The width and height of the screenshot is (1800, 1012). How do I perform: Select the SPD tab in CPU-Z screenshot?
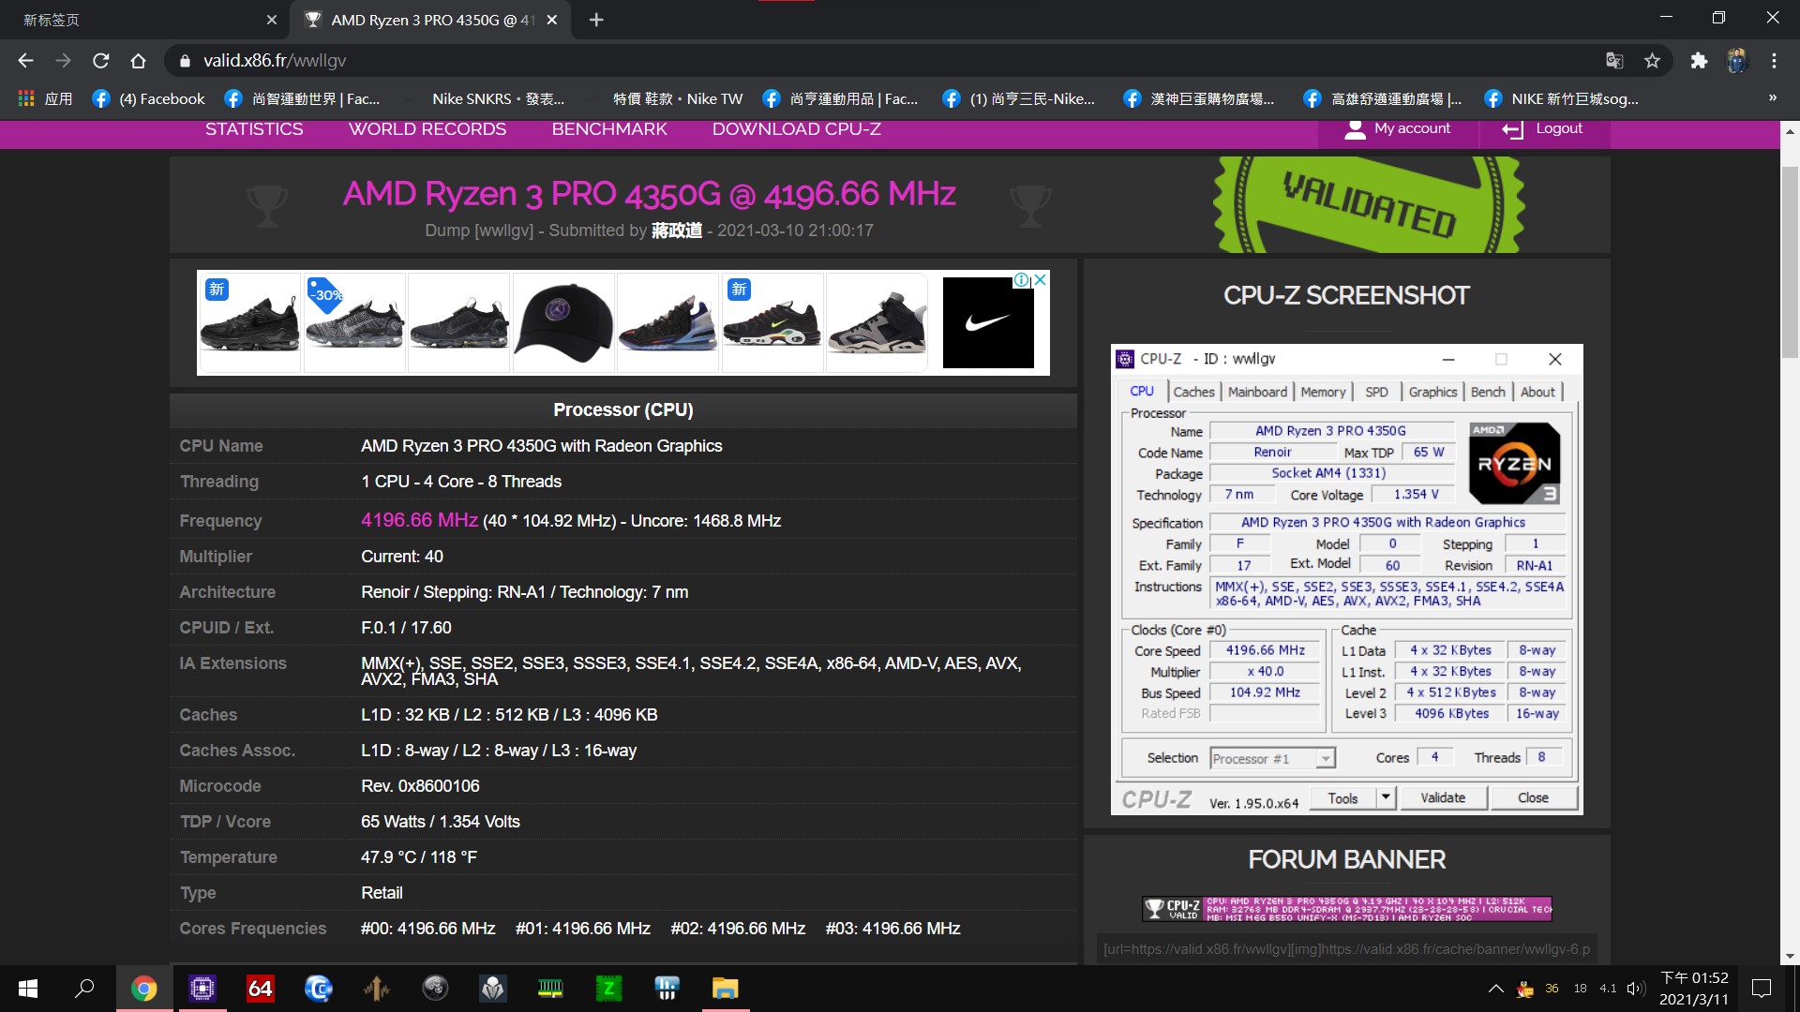click(x=1376, y=392)
